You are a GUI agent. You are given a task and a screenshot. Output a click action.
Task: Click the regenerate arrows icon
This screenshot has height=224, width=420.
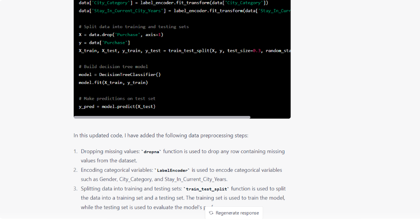pos(211,213)
